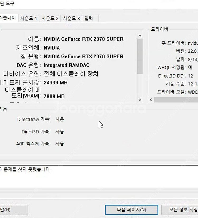Click the 모든 정보 저장 button
Viewport: 198px width, 218px height.
tap(180, 210)
